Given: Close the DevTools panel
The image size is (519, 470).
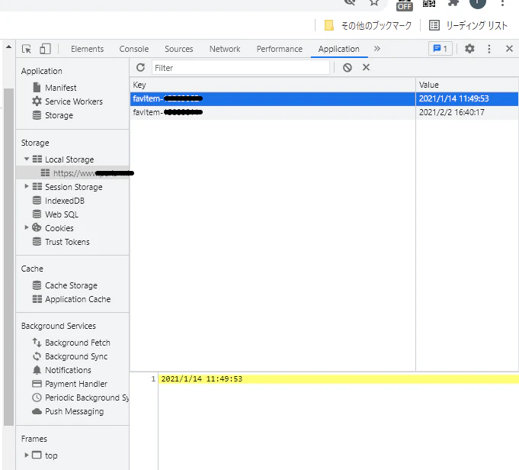Looking at the screenshot, I should [x=509, y=49].
